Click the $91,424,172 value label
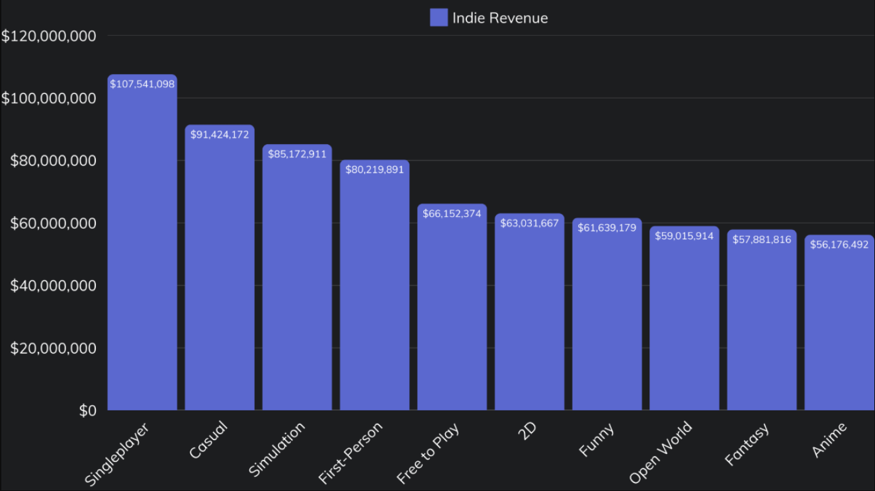The image size is (875, 491). coord(220,135)
